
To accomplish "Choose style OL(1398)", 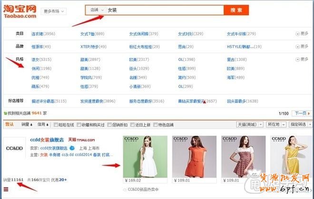I will tap(186, 60).
